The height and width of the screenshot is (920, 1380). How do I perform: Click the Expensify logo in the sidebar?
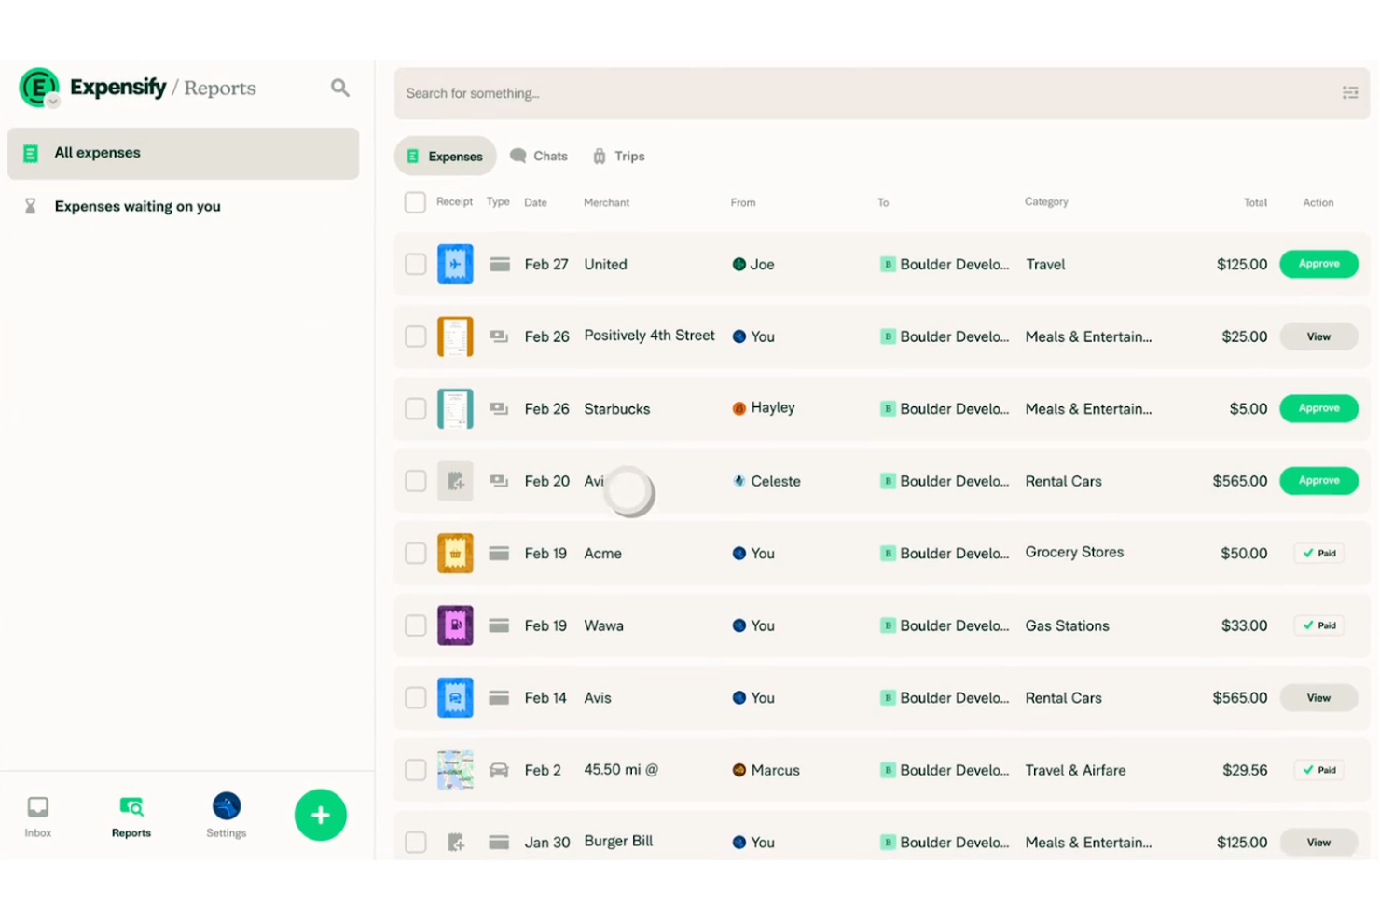pos(38,88)
